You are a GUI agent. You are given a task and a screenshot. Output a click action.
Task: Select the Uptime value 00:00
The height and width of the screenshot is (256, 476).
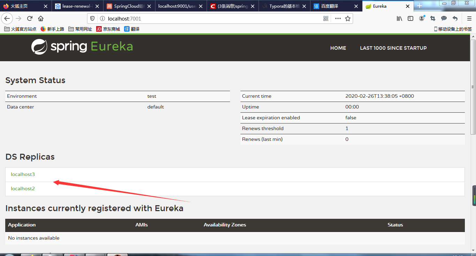click(352, 107)
